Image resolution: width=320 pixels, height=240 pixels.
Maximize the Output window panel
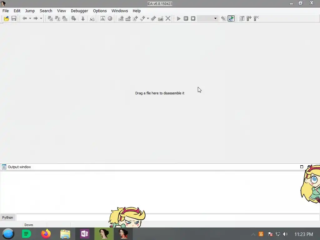302,167
